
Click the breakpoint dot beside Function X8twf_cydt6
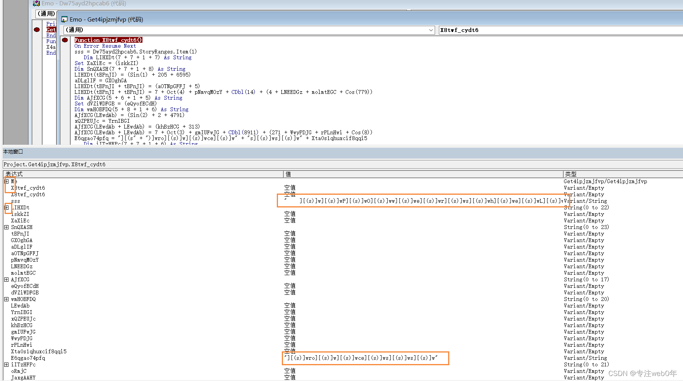[x=65, y=40]
